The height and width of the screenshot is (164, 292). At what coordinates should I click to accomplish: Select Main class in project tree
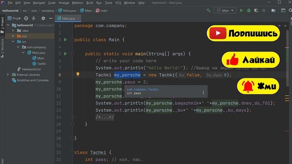coord(38,58)
